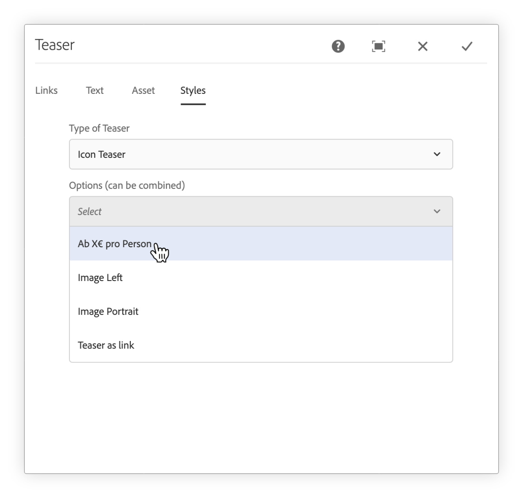Viewport: 523px width, 498px height.
Task: Click the chevron on the Icon Teaser dropdown
Action: pyautogui.click(x=437, y=154)
